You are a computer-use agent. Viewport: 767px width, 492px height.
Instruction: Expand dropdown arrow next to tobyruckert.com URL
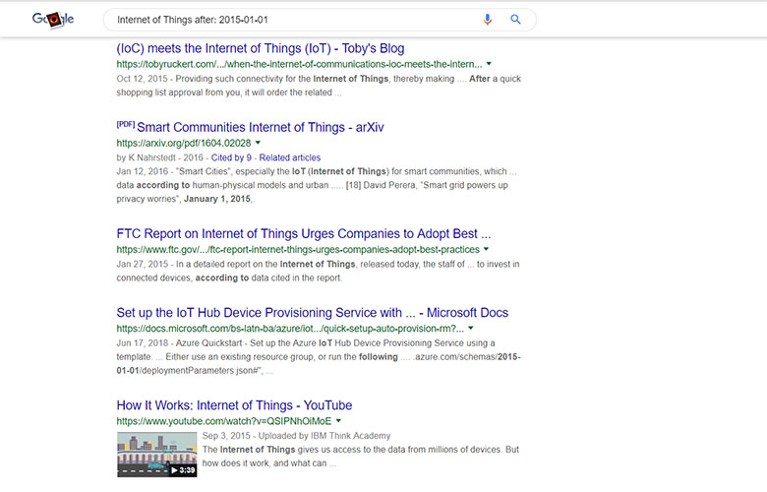(x=489, y=64)
